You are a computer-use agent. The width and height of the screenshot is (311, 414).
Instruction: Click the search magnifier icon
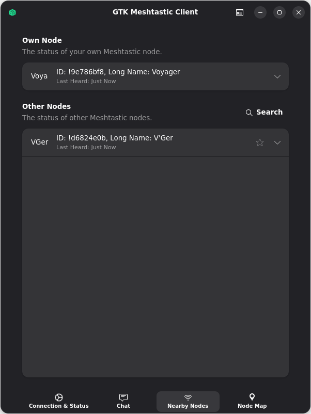(249, 113)
